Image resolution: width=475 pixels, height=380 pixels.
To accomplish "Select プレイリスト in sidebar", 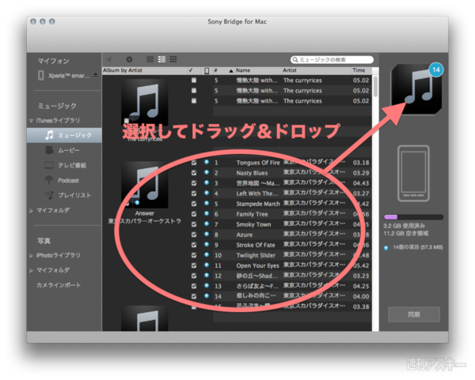I will click(74, 195).
